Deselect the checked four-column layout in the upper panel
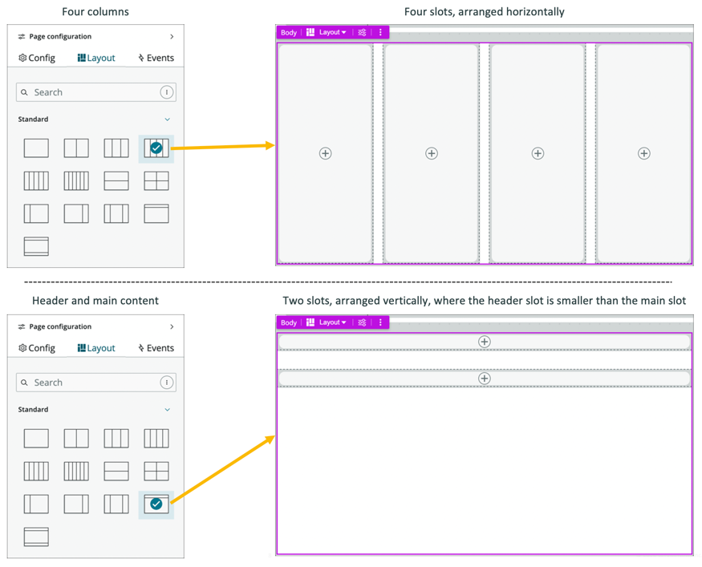The height and width of the screenshot is (567, 702). click(x=156, y=148)
